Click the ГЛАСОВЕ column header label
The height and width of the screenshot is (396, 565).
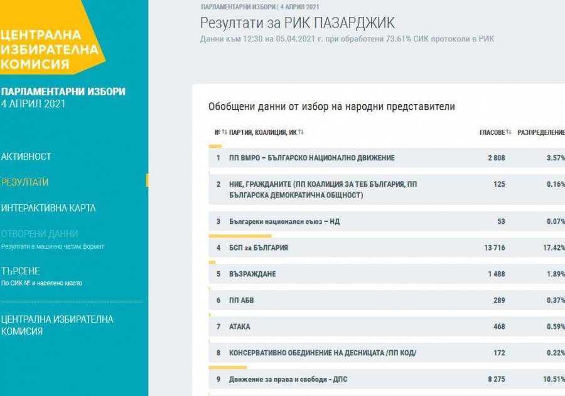pos(492,132)
